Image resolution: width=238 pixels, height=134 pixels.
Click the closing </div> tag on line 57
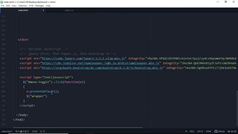tap(23, 40)
